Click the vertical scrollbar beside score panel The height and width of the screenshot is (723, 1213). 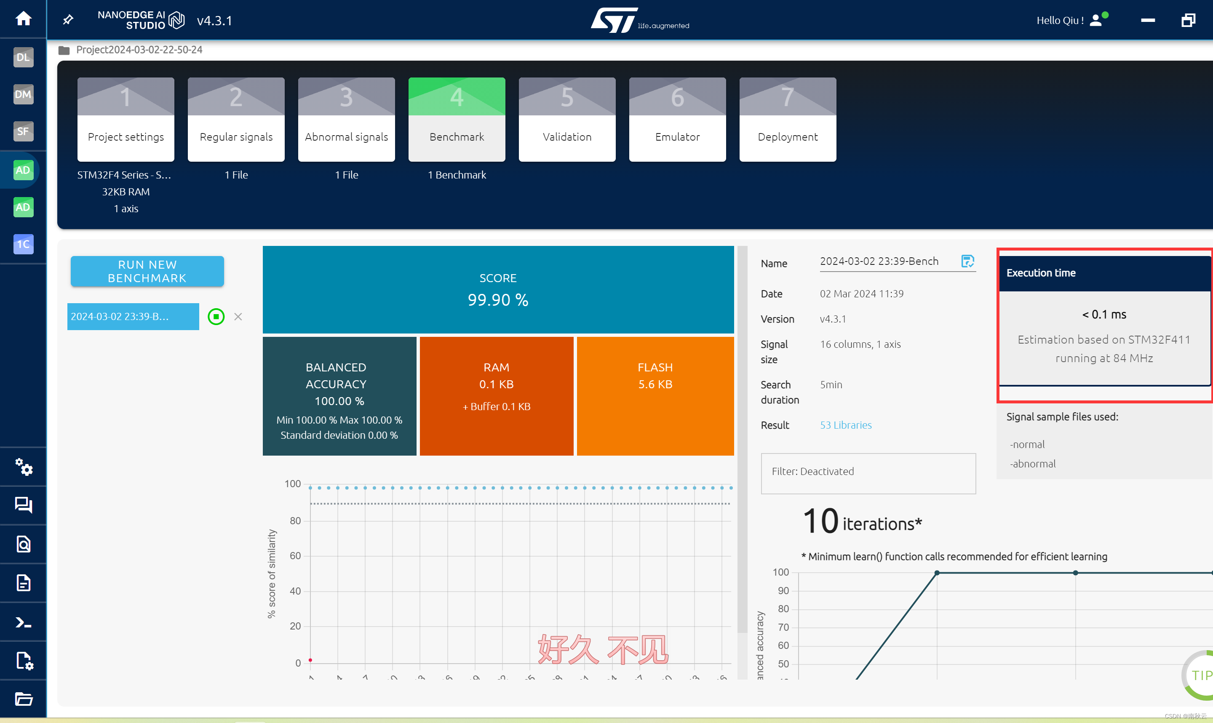click(742, 438)
